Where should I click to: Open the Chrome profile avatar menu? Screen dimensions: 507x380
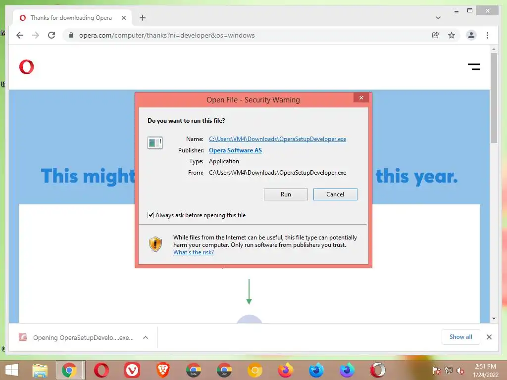click(471, 35)
